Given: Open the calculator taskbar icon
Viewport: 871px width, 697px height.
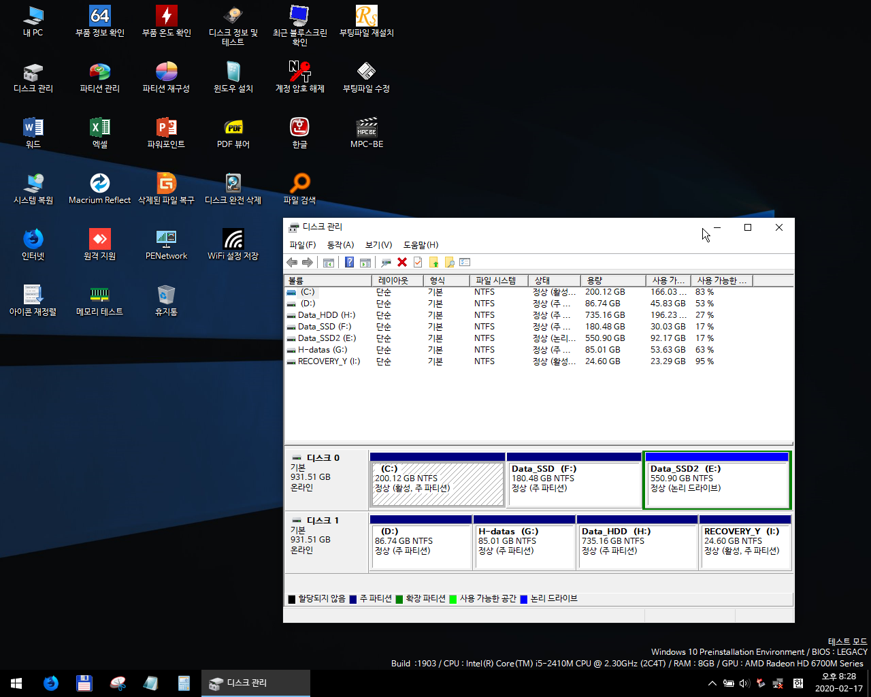Looking at the screenshot, I should 184,683.
